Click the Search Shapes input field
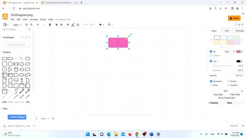Viewport: 246px width, 138px height. click(x=15, y=29)
